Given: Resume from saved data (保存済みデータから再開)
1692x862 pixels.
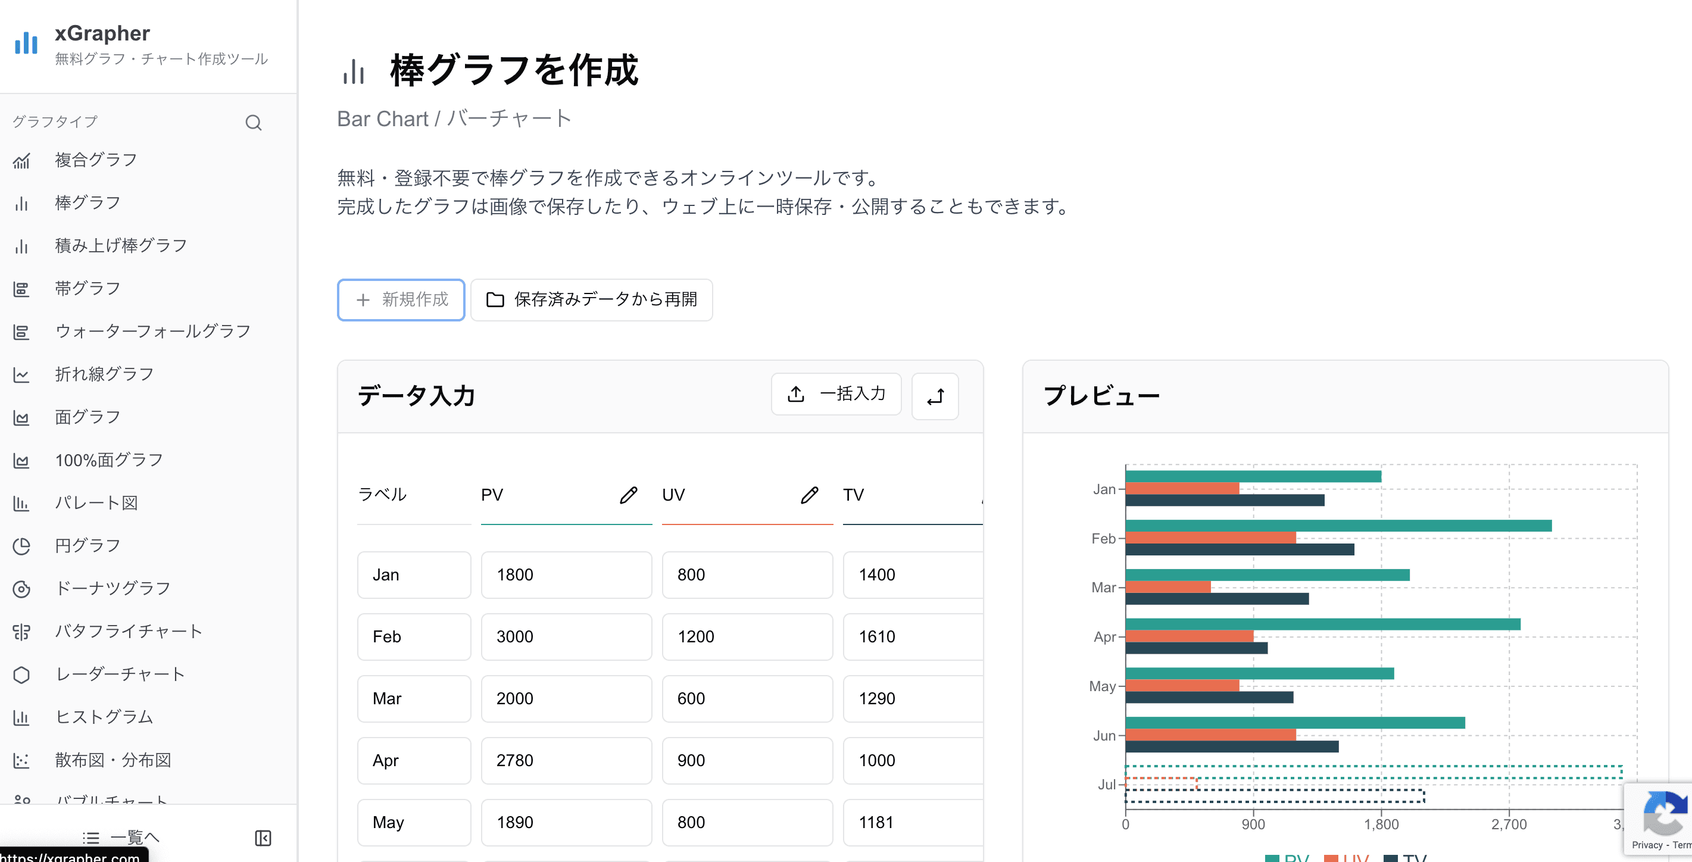Looking at the screenshot, I should [x=591, y=299].
